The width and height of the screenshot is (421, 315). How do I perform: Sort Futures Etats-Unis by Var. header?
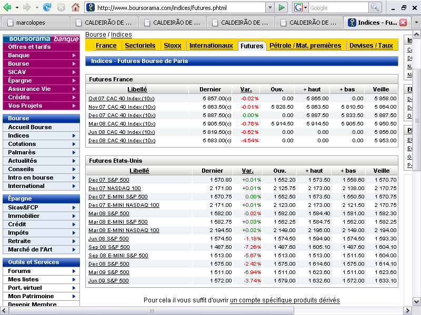(x=247, y=171)
